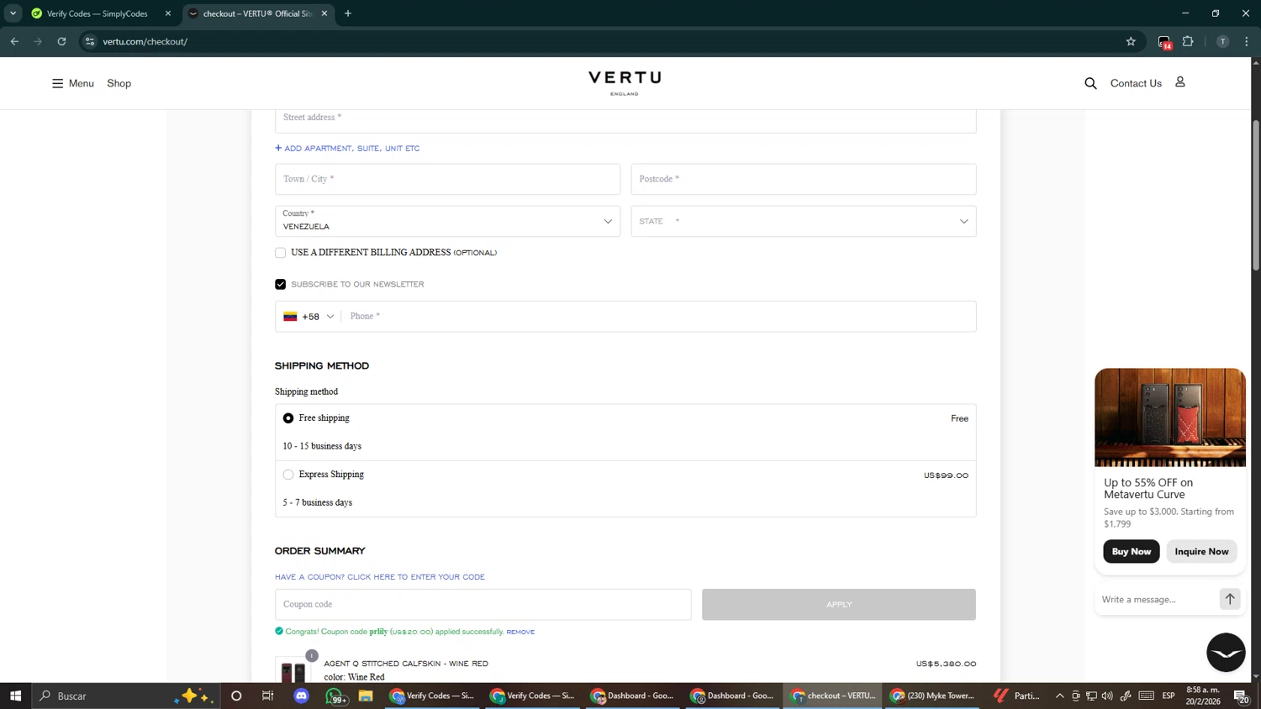The image size is (1261, 709).
Task: Click Agent Q wine red product thumbnail
Action: [293, 670]
